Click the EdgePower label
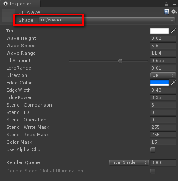This screenshot has width=178, height=181. (x=19, y=97)
